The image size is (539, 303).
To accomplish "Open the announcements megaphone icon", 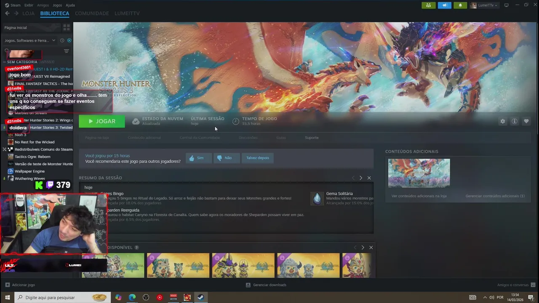I will (x=444, y=5).
